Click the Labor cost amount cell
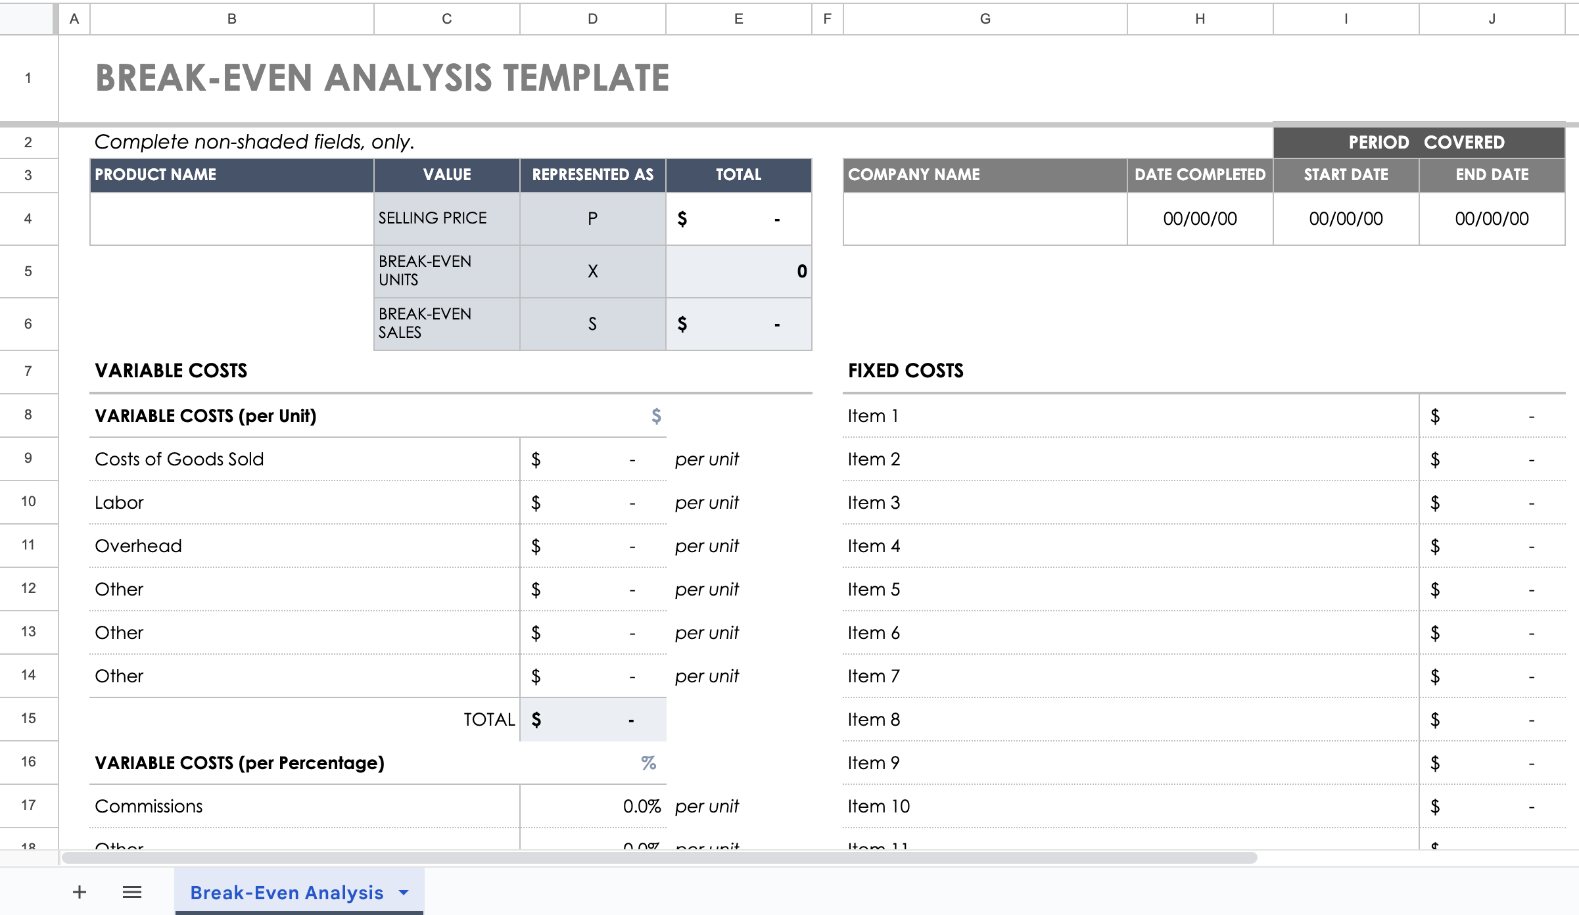This screenshot has height=915, width=1579. coord(592,502)
